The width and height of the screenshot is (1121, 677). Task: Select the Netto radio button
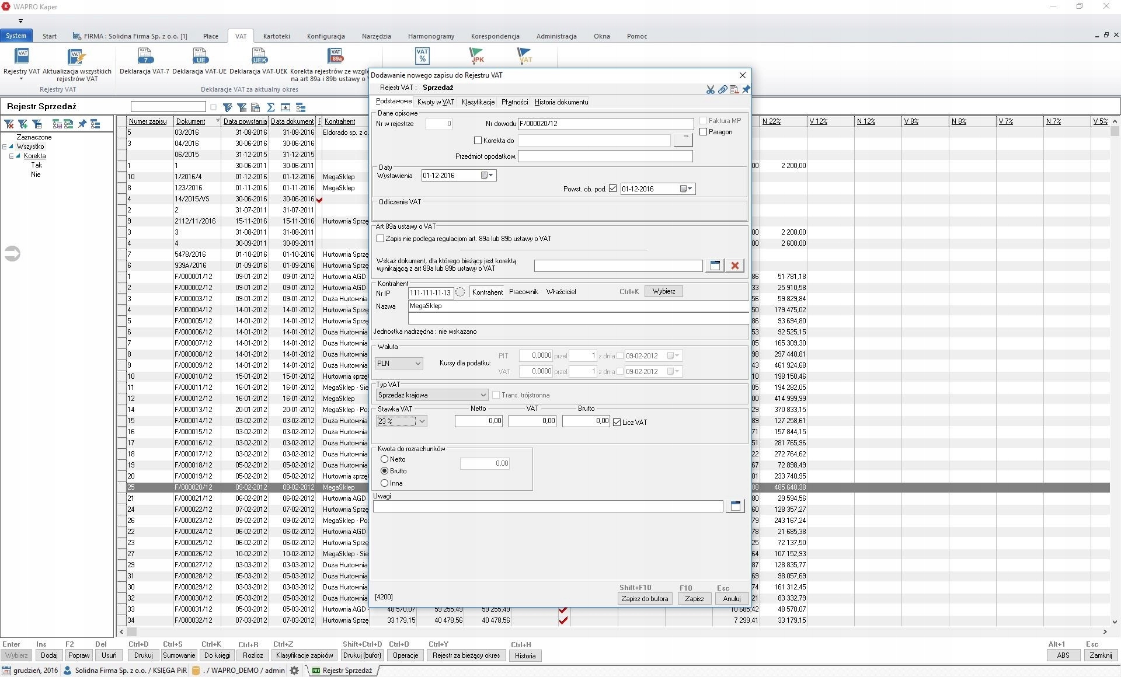pos(384,459)
